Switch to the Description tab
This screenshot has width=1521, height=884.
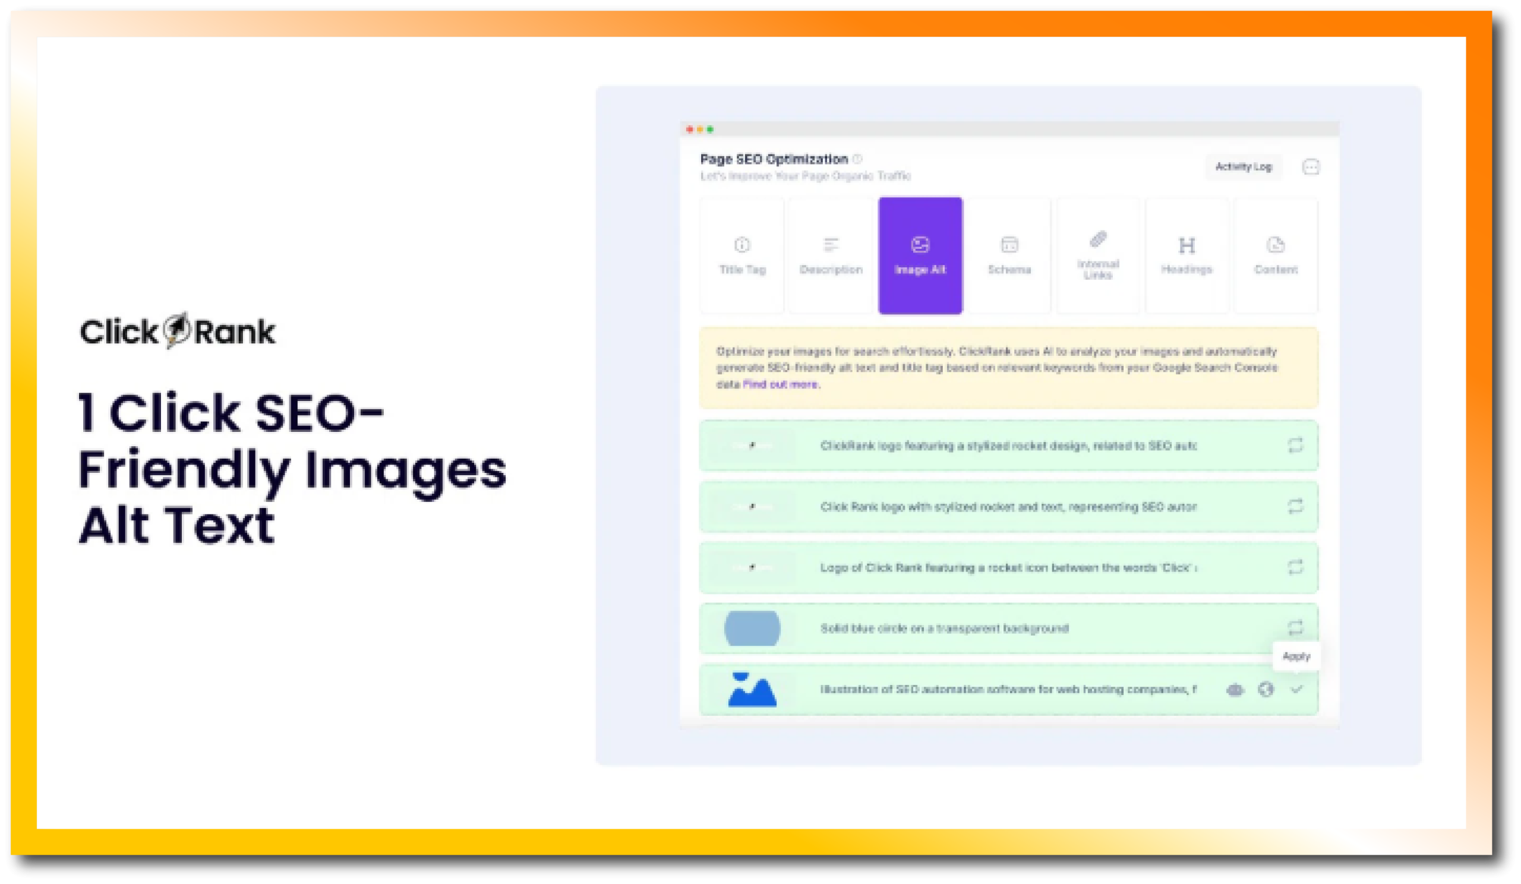pos(831,255)
